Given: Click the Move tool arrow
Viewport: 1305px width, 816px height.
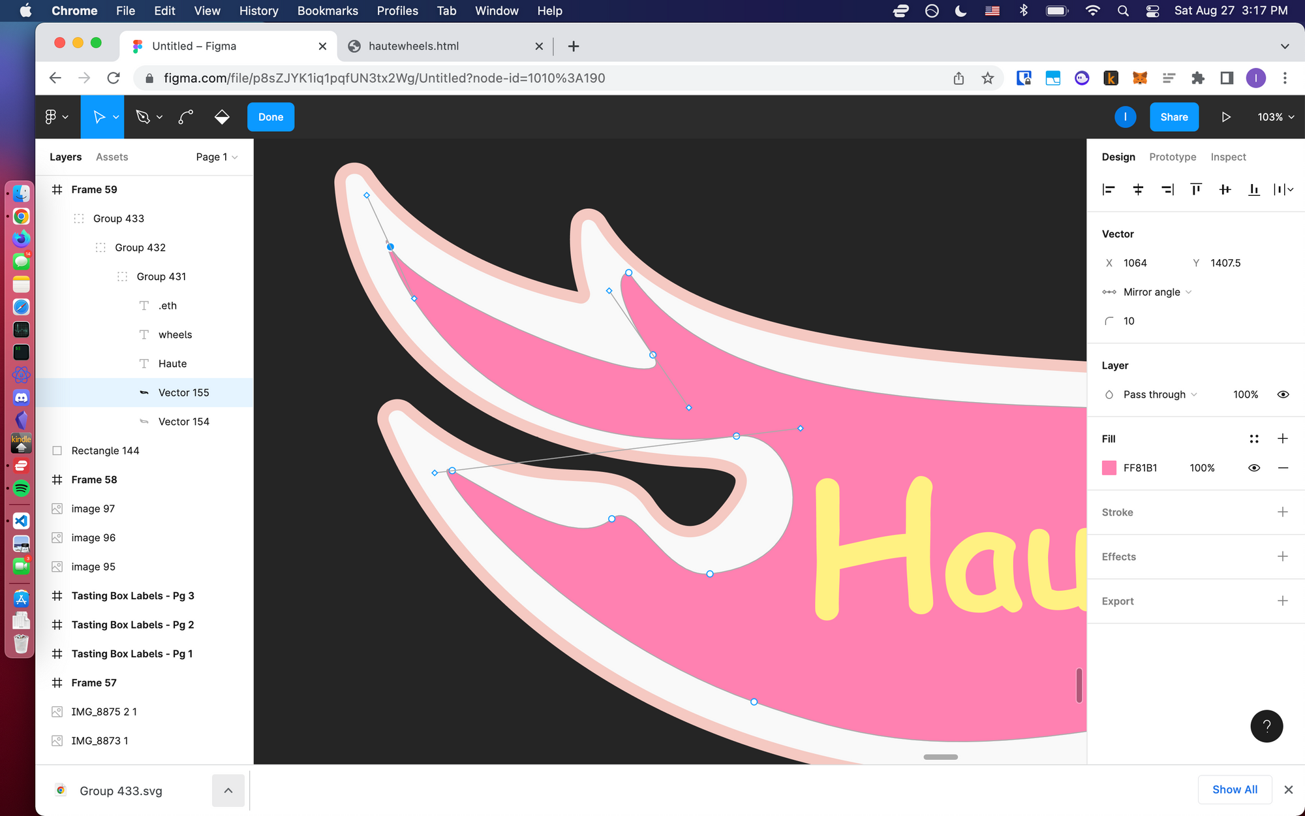Looking at the screenshot, I should click(99, 117).
